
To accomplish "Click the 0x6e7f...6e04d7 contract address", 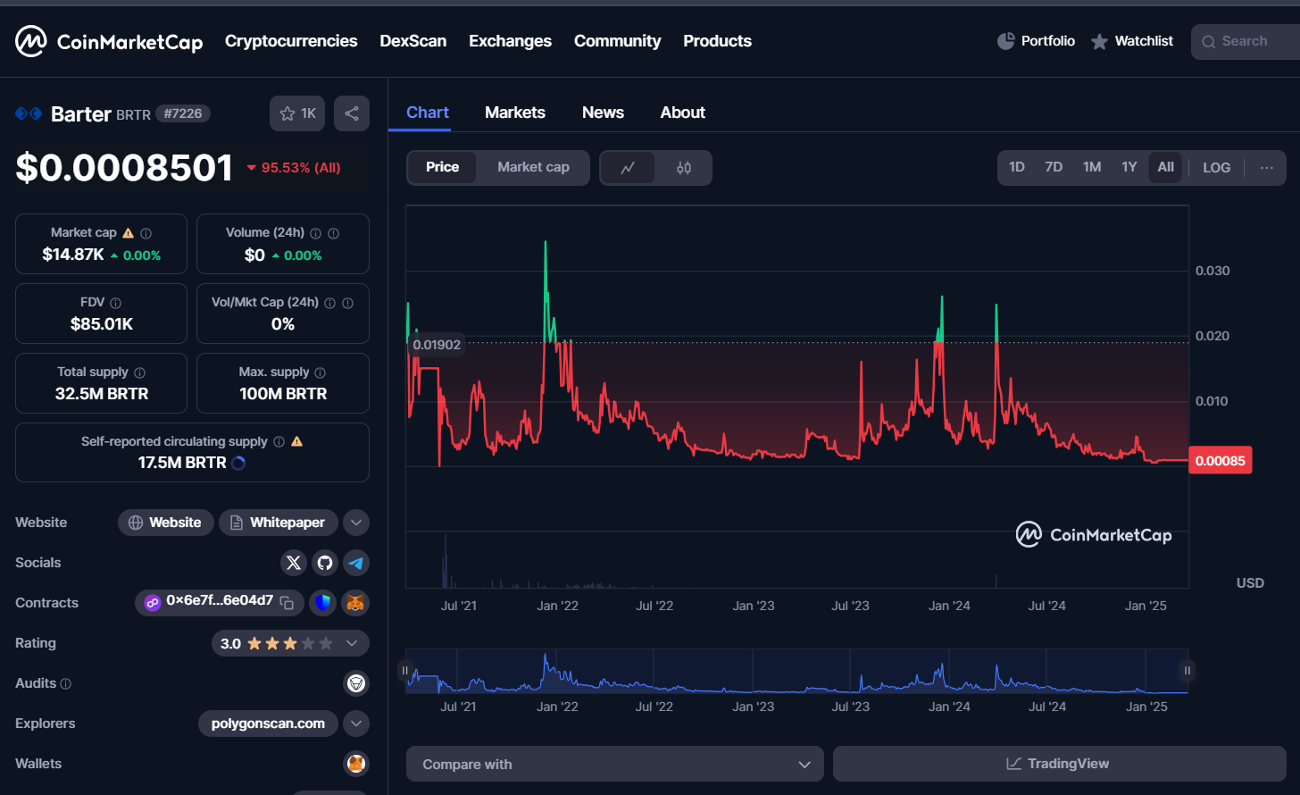I will (x=220, y=601).
